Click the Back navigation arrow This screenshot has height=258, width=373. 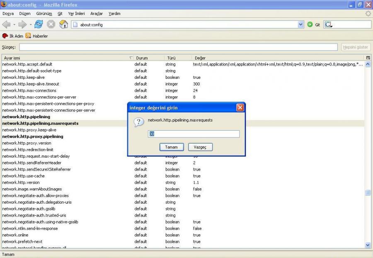click(6, 24)
